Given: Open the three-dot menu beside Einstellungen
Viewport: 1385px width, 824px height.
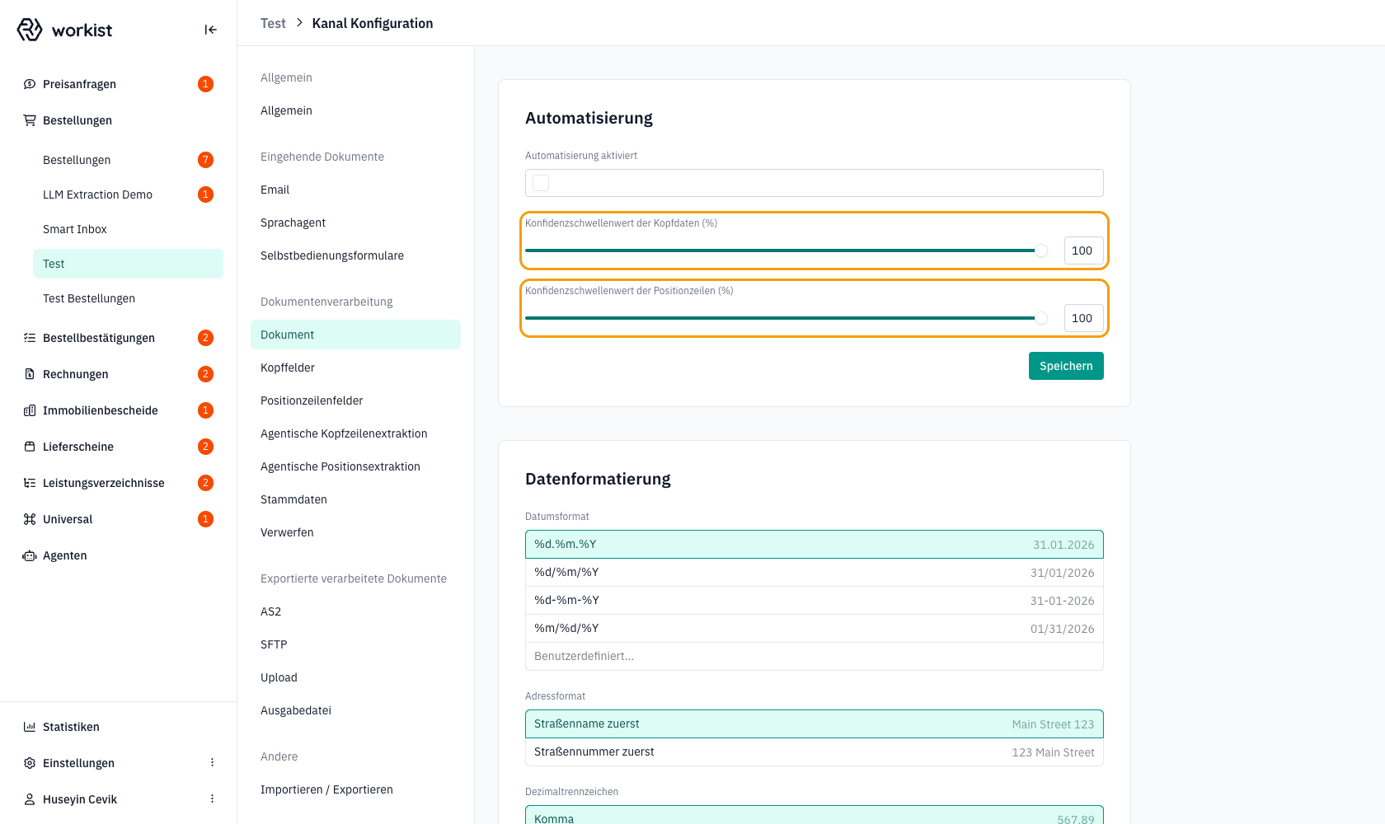Looking at the screenshot, I should [x=212, y=763].
